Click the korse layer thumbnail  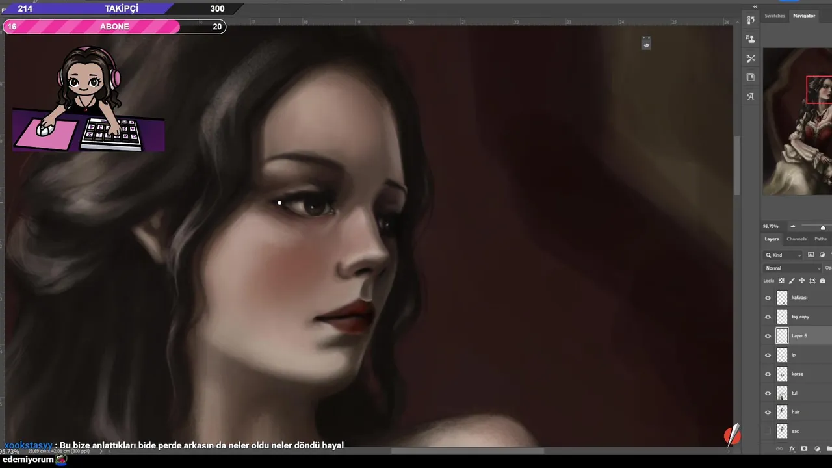coord(782,374)
